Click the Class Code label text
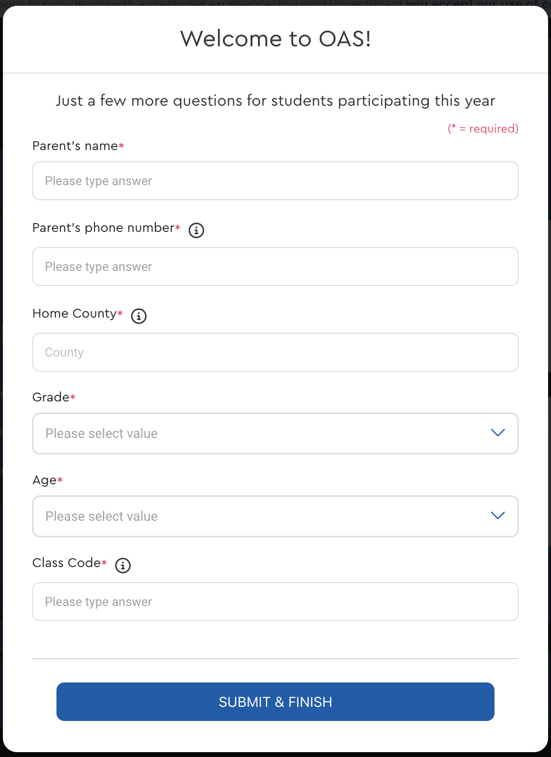Viewport: 551px width, 757px height. pos(67,563)
